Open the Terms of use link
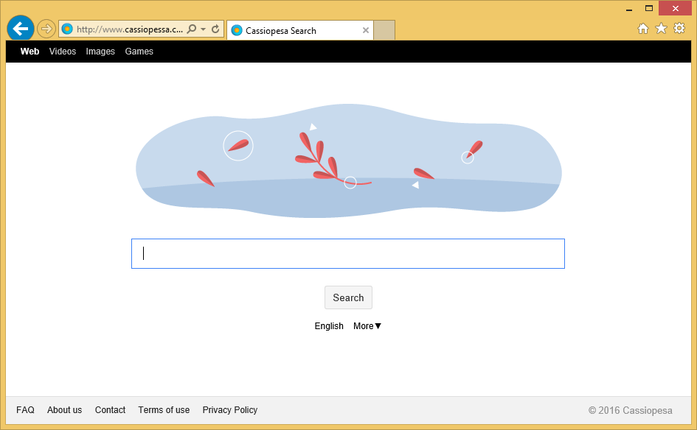Image resolution: width=697 pixels, height=430 pixels. (x=164, y=410)
